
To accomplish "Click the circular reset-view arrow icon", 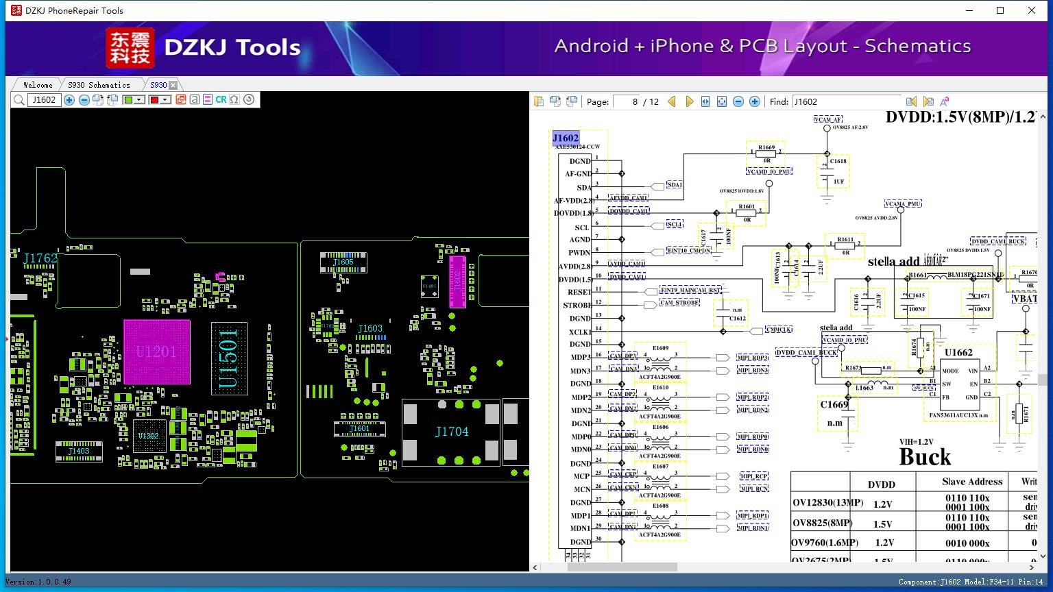I will pos(249,100).
